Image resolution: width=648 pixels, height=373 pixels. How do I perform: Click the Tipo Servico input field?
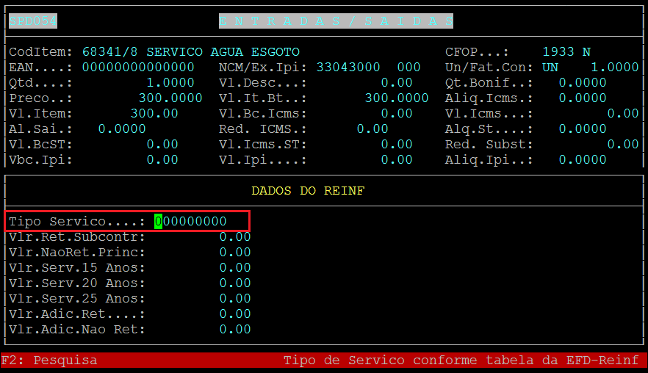(190, 221)
